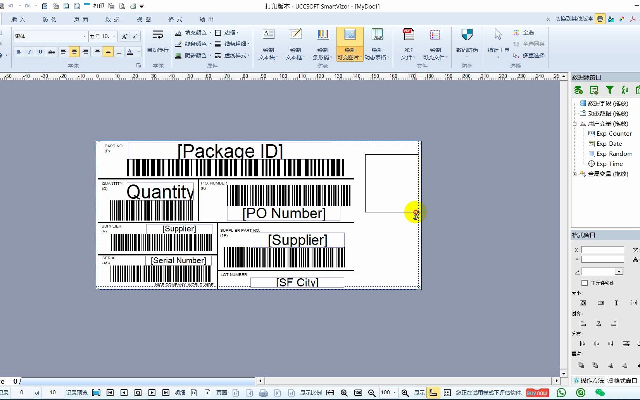Open the 输出 ribbon tab

click(207, 19)
